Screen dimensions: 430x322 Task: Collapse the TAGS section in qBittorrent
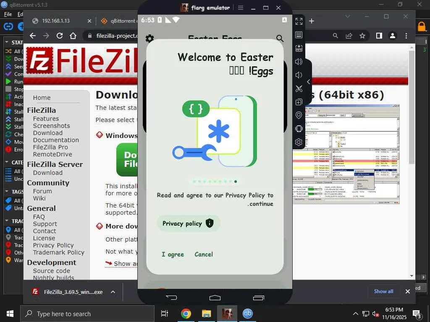click(7, 192)
